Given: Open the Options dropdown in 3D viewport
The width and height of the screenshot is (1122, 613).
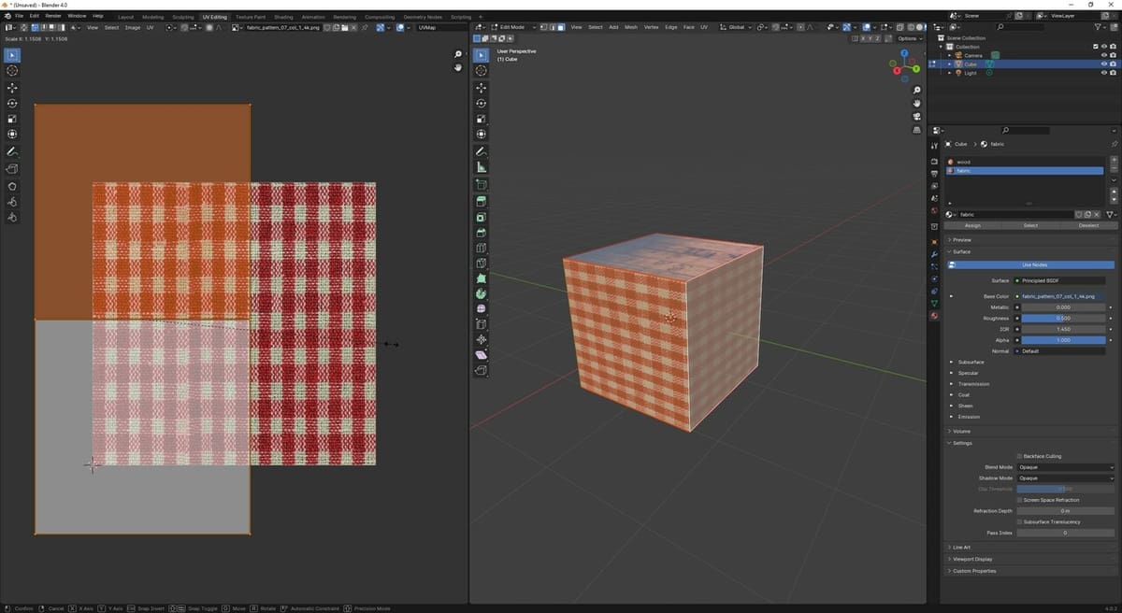Looking at the screenshot, I should point(910,38).
